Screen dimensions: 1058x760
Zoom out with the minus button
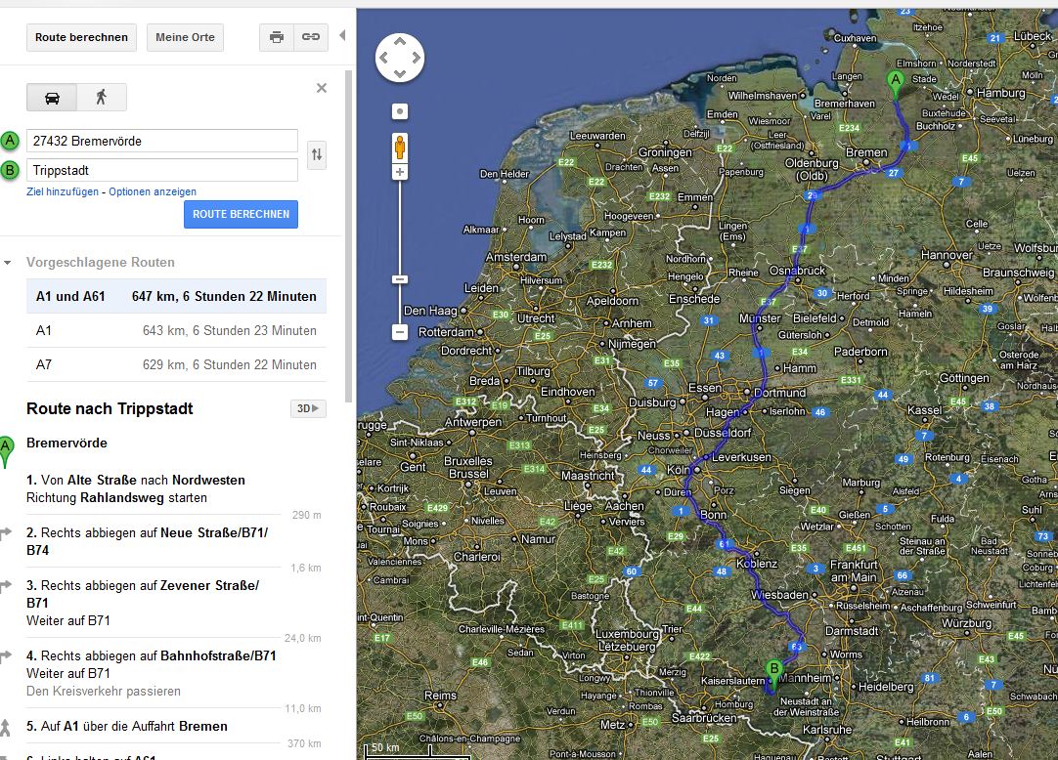(399, 332)
